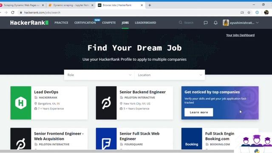Click the Bangalore, KA, IN location text
This screenshot has height=153, width=272.
(49, 104)
